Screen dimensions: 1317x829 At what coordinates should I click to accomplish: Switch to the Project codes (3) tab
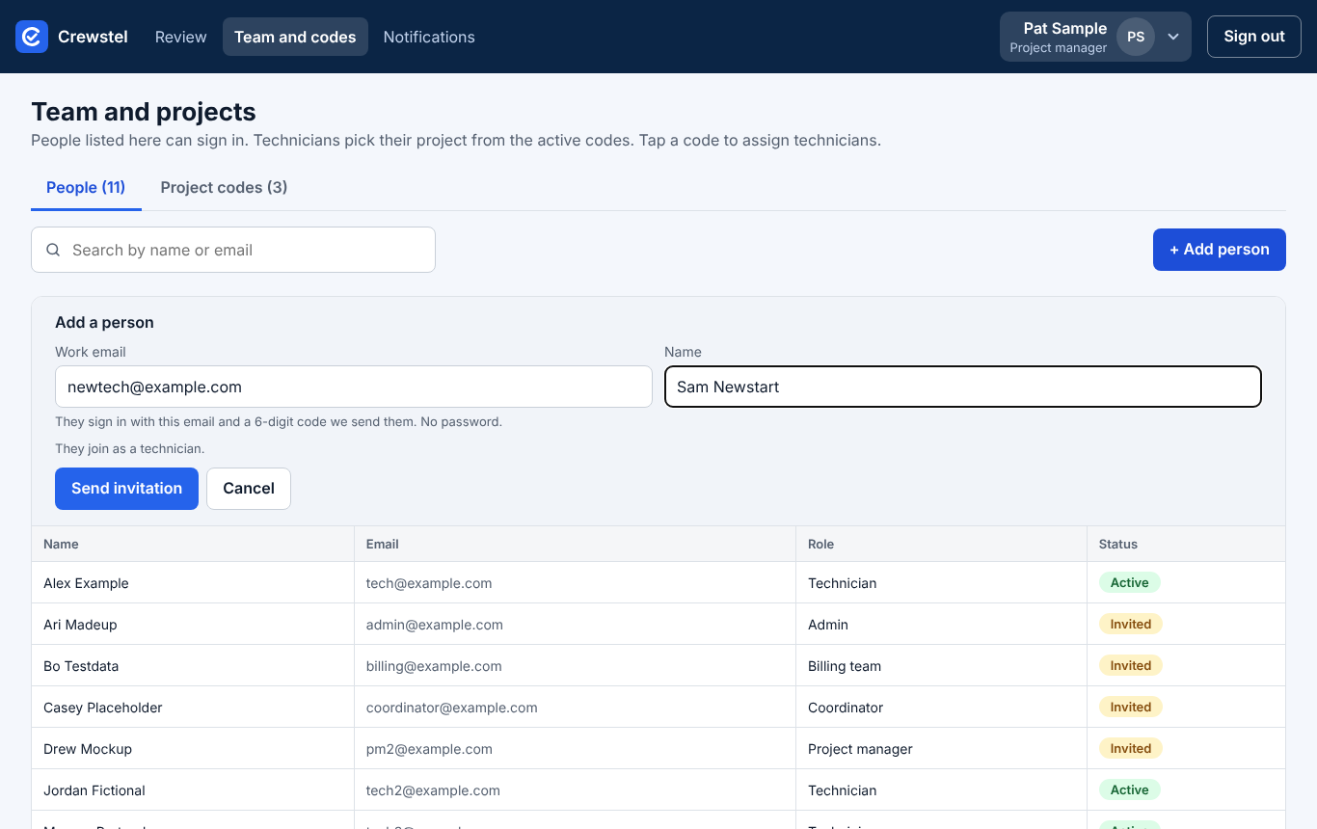coord(224,187)
